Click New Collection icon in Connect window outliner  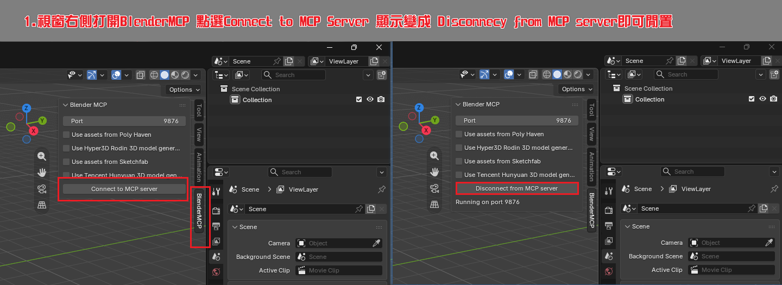pos(382,75)
